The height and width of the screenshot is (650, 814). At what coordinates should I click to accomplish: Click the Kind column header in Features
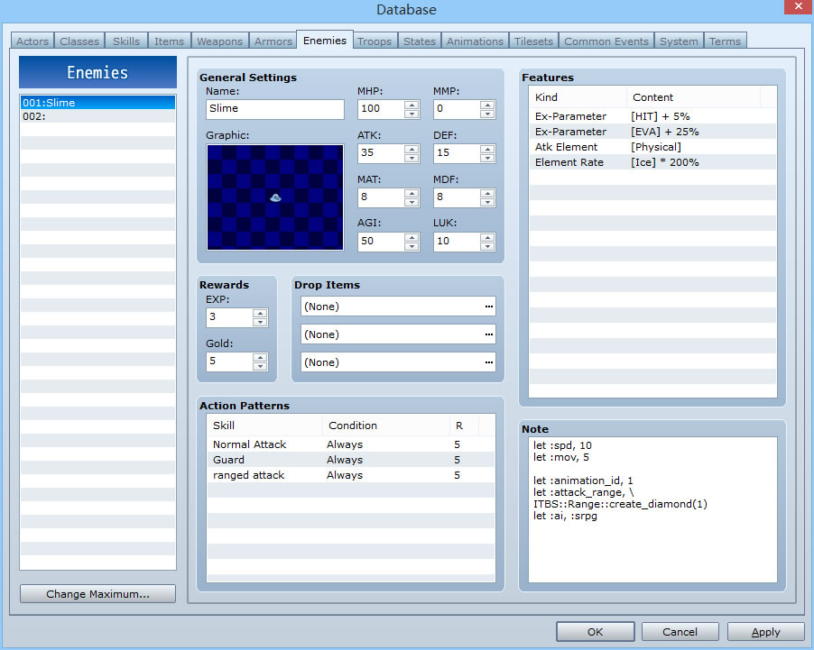coord(578,97)
